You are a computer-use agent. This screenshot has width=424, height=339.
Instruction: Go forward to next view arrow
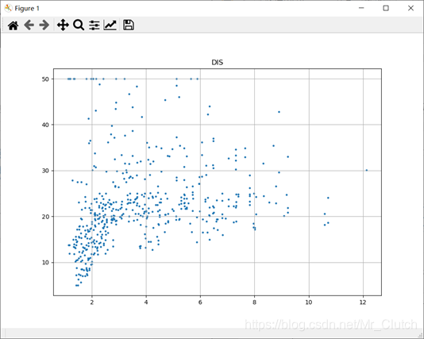[x=44, y=25]
